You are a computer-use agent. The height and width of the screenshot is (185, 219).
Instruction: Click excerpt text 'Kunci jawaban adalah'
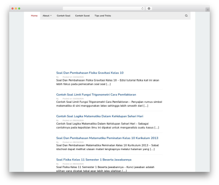[140, 167]
